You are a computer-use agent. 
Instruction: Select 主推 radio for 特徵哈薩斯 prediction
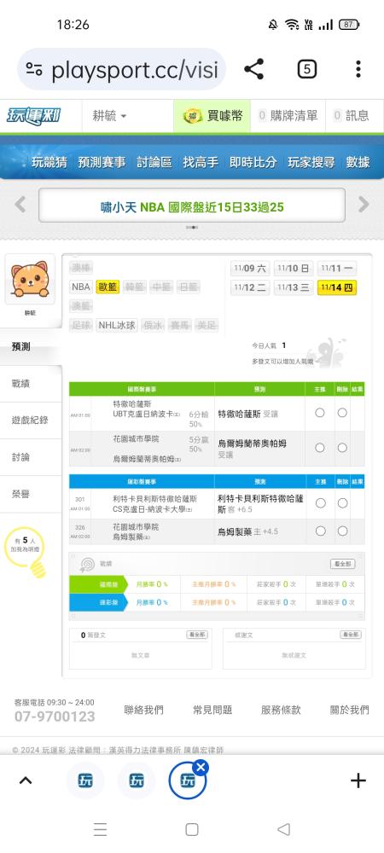click(320, 413)
